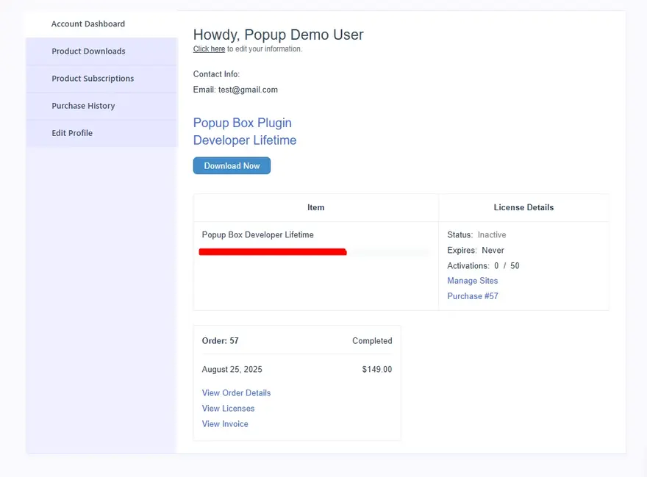
Task: Open the Account Dashboard tab
Action: point(88,24)
